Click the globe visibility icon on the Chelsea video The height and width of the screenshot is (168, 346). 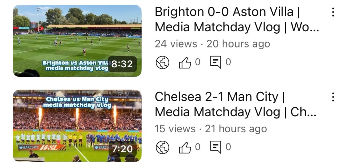[162, 147]
